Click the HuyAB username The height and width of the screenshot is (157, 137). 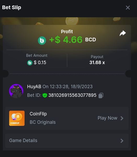point(34,87)
